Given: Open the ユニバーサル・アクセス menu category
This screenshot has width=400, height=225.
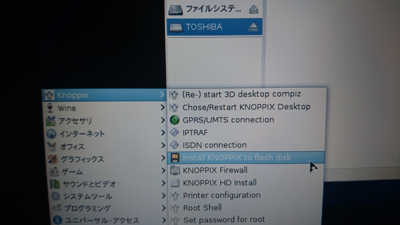Looking at the screenshot, I should tap(109, 220).
